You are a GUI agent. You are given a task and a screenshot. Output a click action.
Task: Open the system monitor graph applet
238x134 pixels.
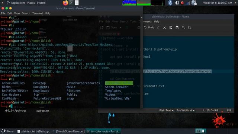click(144, 3)
